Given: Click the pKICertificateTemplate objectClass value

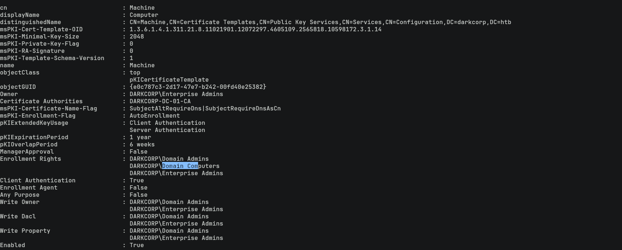Looking at the screenshot, I should coord(169,79).
